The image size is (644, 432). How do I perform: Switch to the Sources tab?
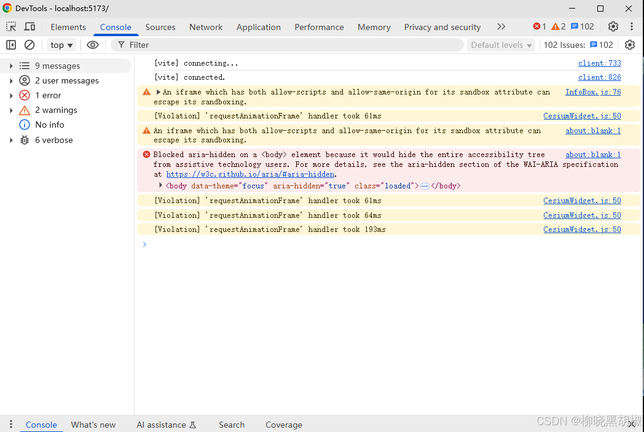point(160,27)
